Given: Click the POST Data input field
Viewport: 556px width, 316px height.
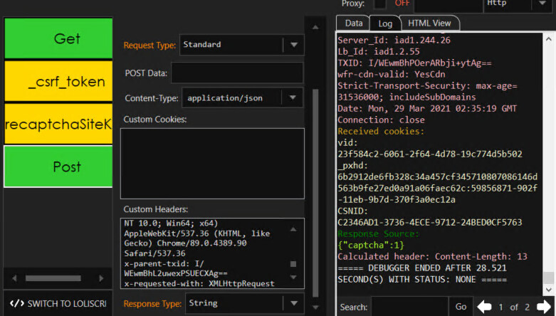Looking at the screenshot, I should (237, 73).
